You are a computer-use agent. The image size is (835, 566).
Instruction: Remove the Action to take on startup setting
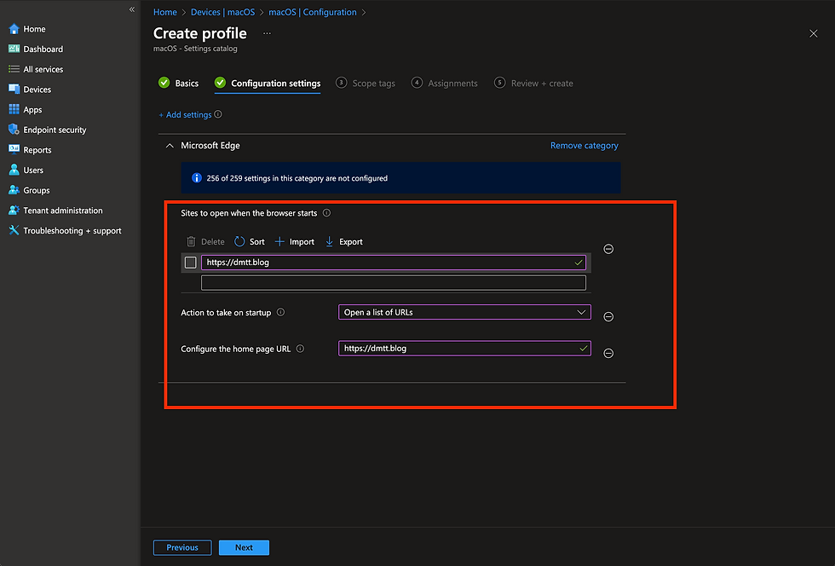[x=608, y=316]
